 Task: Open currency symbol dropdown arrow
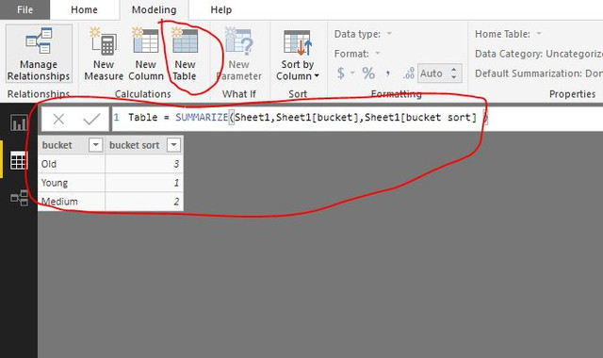point(351,73)
